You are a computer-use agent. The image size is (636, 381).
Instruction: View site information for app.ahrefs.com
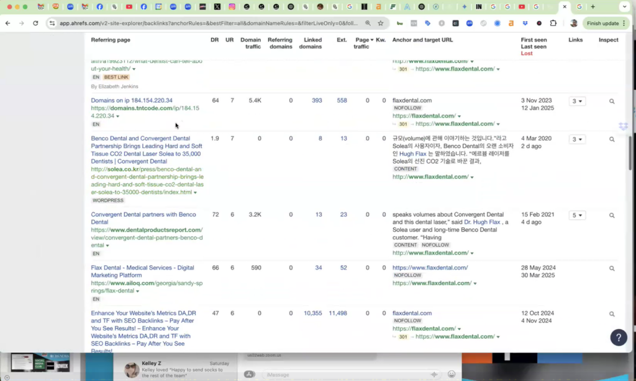click(52, 24)
